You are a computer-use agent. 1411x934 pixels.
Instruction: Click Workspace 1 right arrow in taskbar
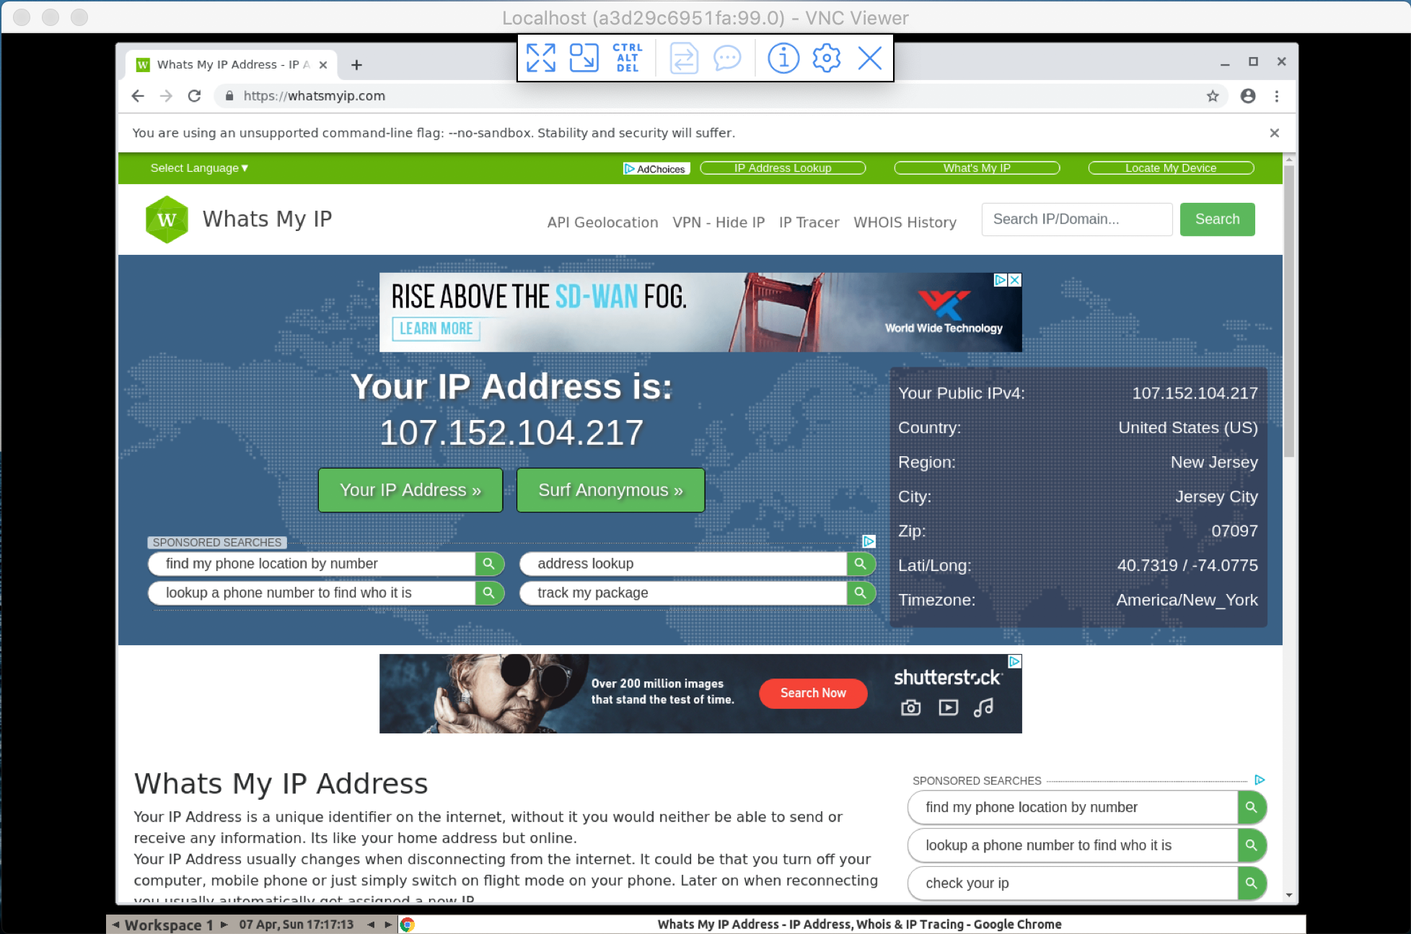[x=224, y=925]
